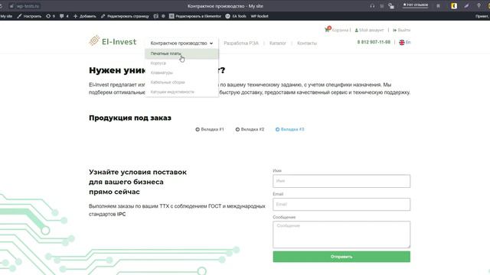
Task: Click the pencil icon of Редактировать страницу
Action: pos(103,16)
